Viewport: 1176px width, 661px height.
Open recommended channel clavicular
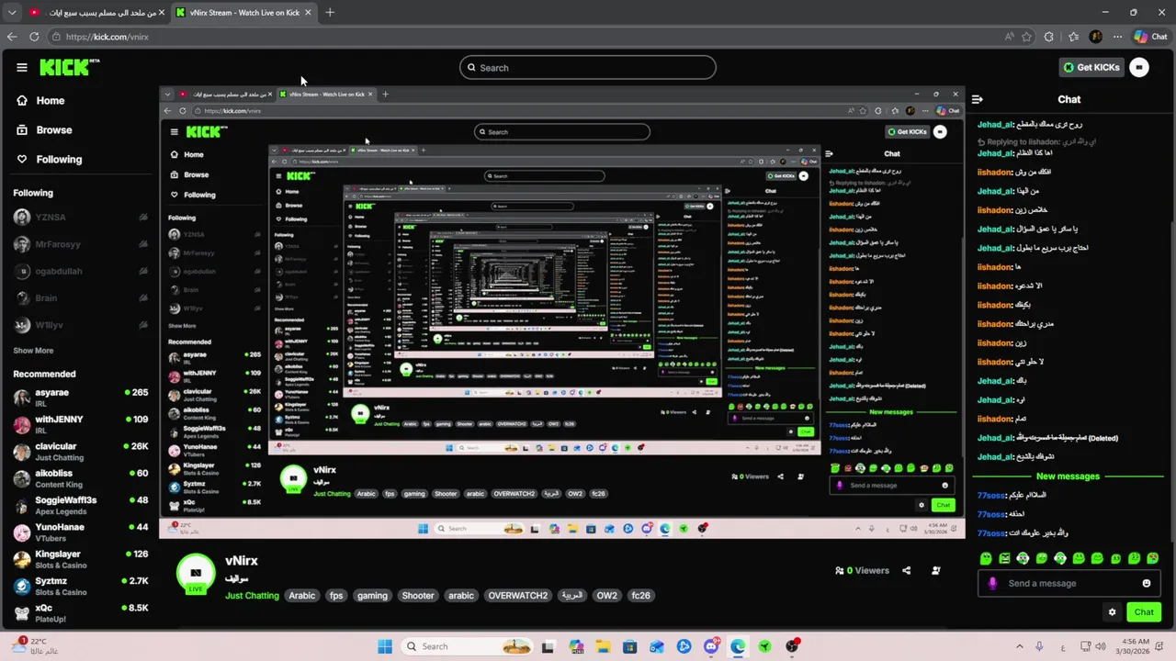tap(81, 452)
